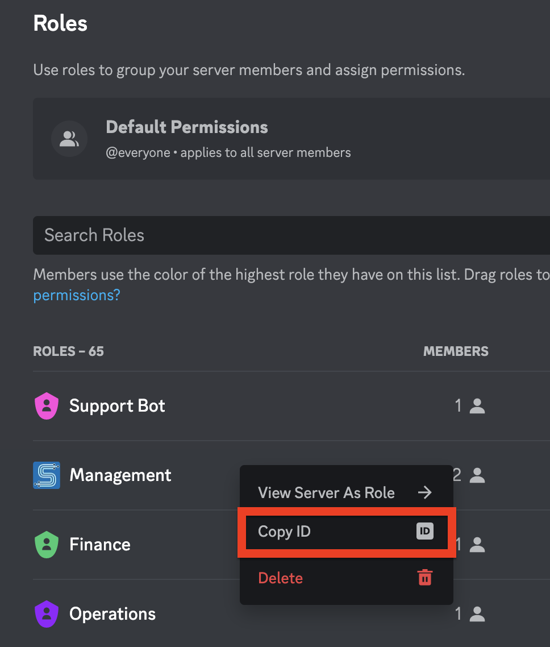Screen dimensions: 550x647
Task: Click the Default Permissions members icon
Action: (x=69, y=139)
